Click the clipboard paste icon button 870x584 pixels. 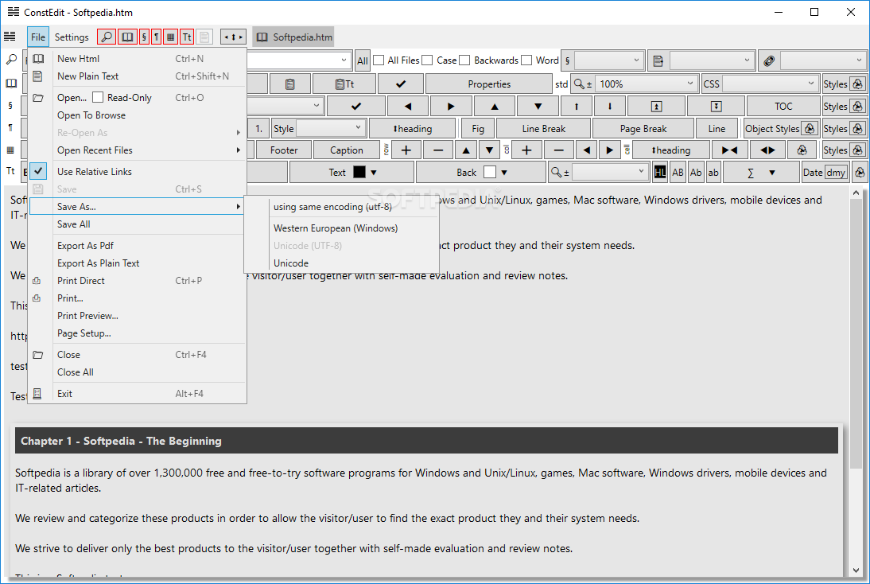(x=289, y=84)
